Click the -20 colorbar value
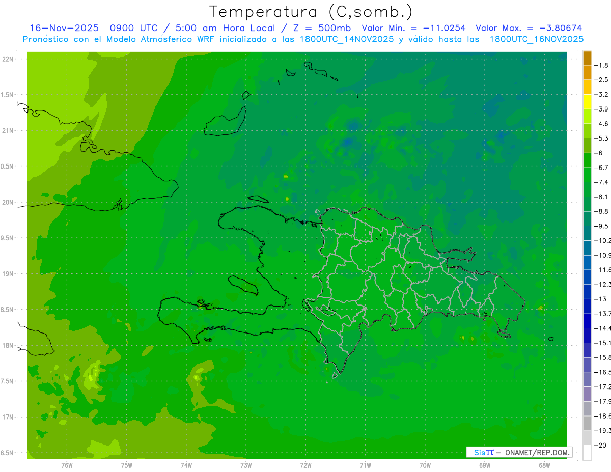 (x=601, y=445)
